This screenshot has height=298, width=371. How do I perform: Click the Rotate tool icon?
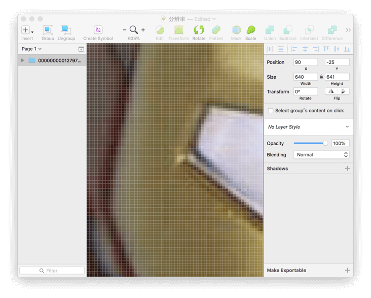click(x=199, y=30)
